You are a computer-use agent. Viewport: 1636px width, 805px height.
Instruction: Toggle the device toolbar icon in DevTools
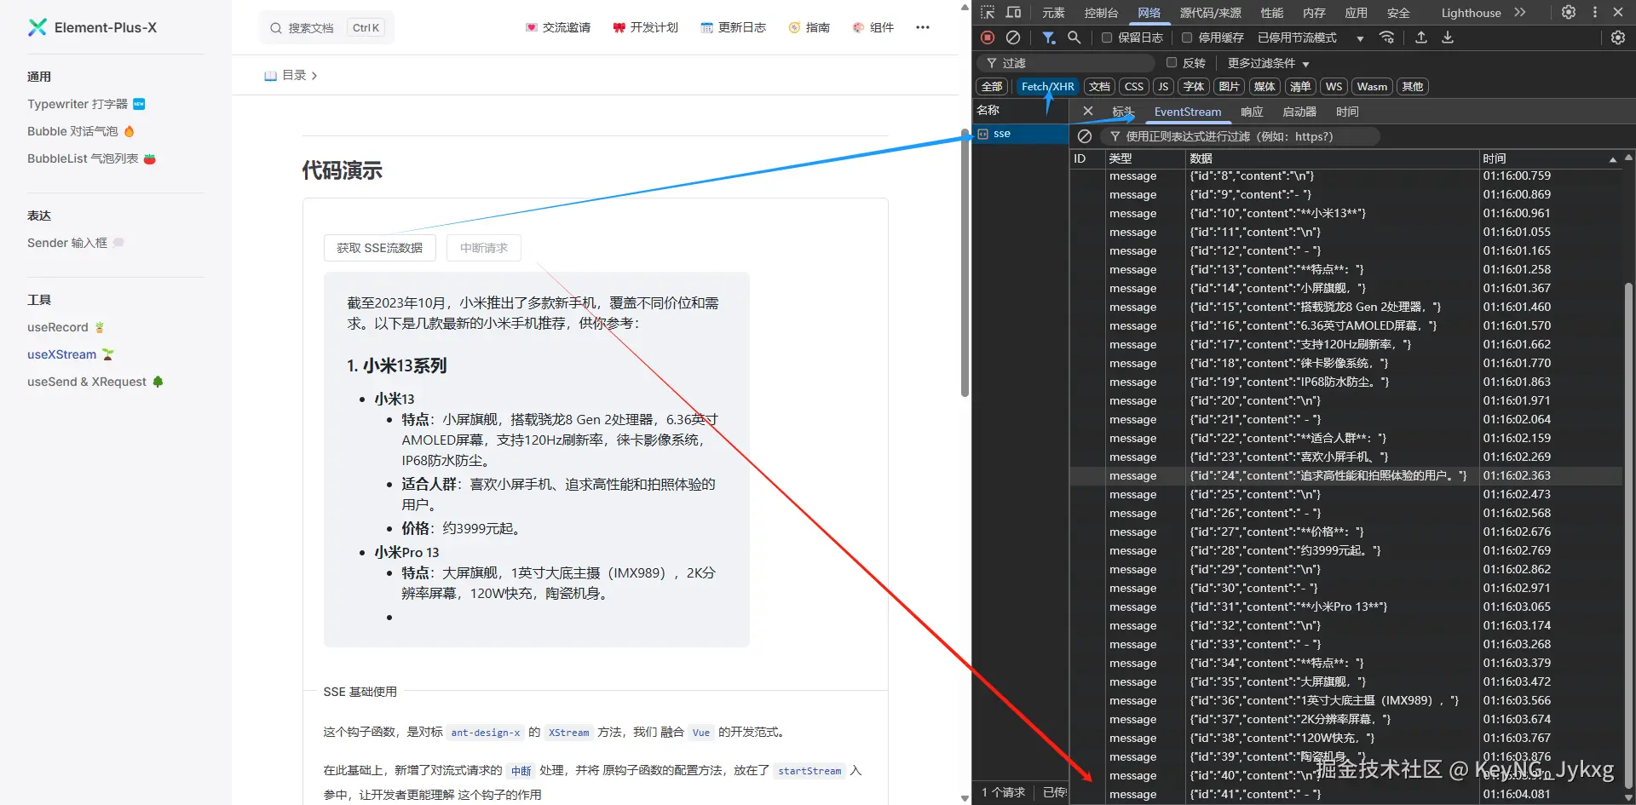click(1013, 13)
